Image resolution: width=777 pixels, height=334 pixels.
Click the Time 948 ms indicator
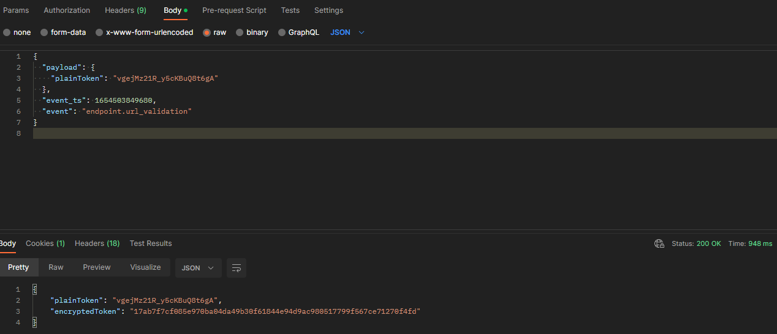click(750, 243)
